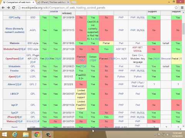Launch Internet Explorer from the taskbar

click(x=15, y=135)
